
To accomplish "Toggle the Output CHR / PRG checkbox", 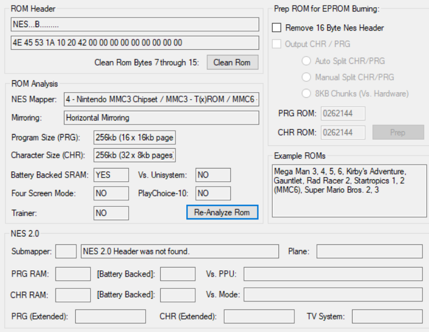I will [277, 44].
